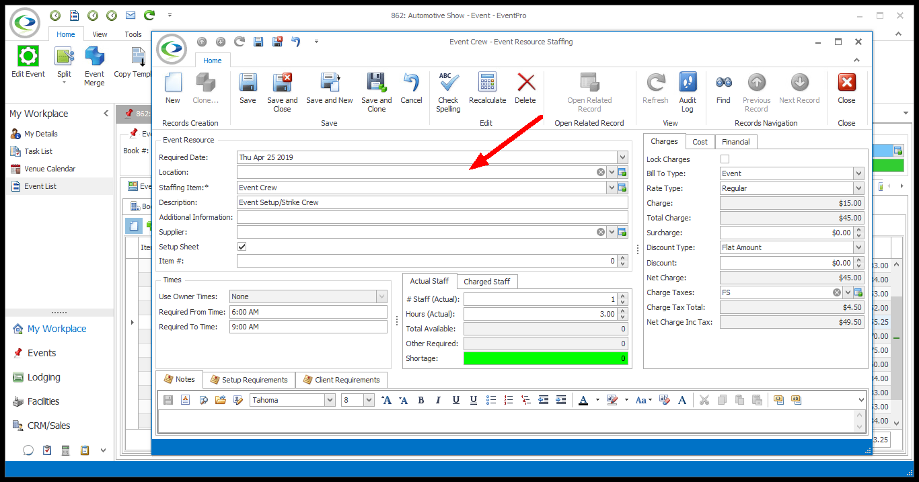Open the Discount Type dropdown
The height and width of the screenshot is (482, 919).
click(858, 247)
